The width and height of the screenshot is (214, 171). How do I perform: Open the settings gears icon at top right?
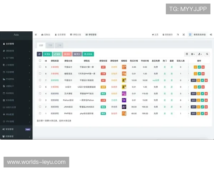[x=211, y=35]
